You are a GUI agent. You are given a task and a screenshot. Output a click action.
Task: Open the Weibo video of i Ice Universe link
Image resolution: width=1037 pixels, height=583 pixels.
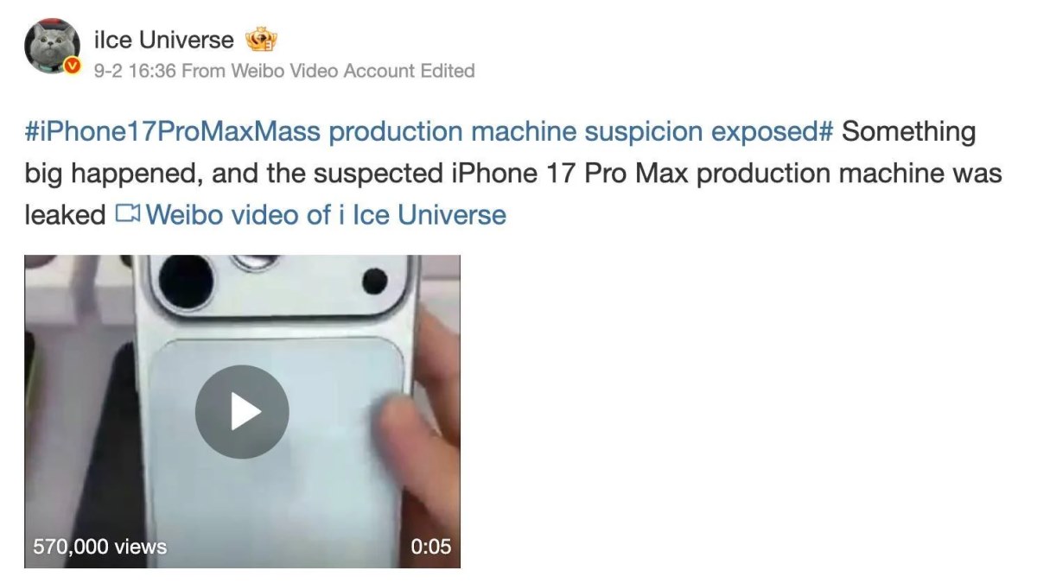click(326, 214)
